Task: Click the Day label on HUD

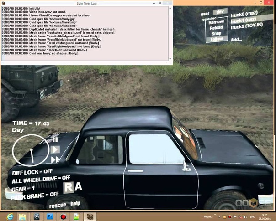Action: point(18,130)
